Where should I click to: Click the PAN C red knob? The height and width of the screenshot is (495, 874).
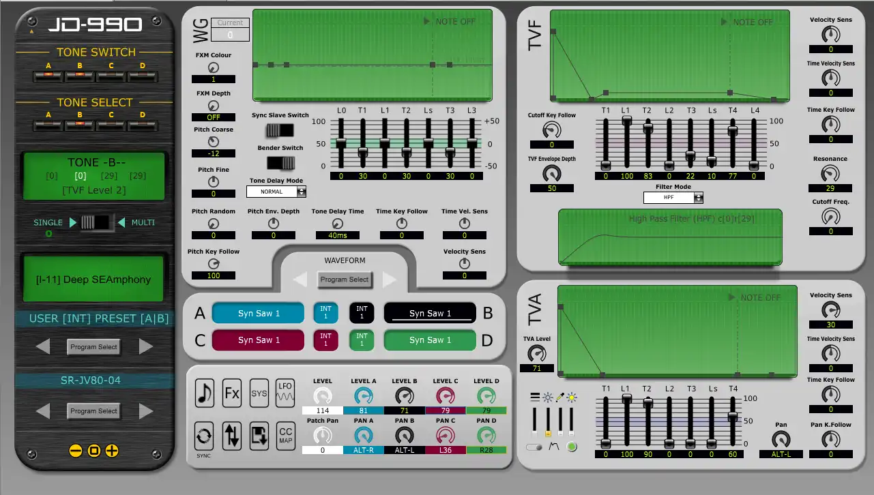point(446,435)
